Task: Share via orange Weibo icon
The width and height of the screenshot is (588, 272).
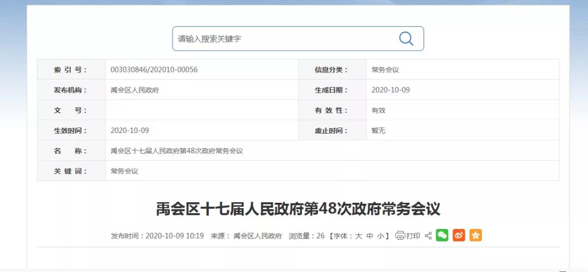Action: pos(458,235)
